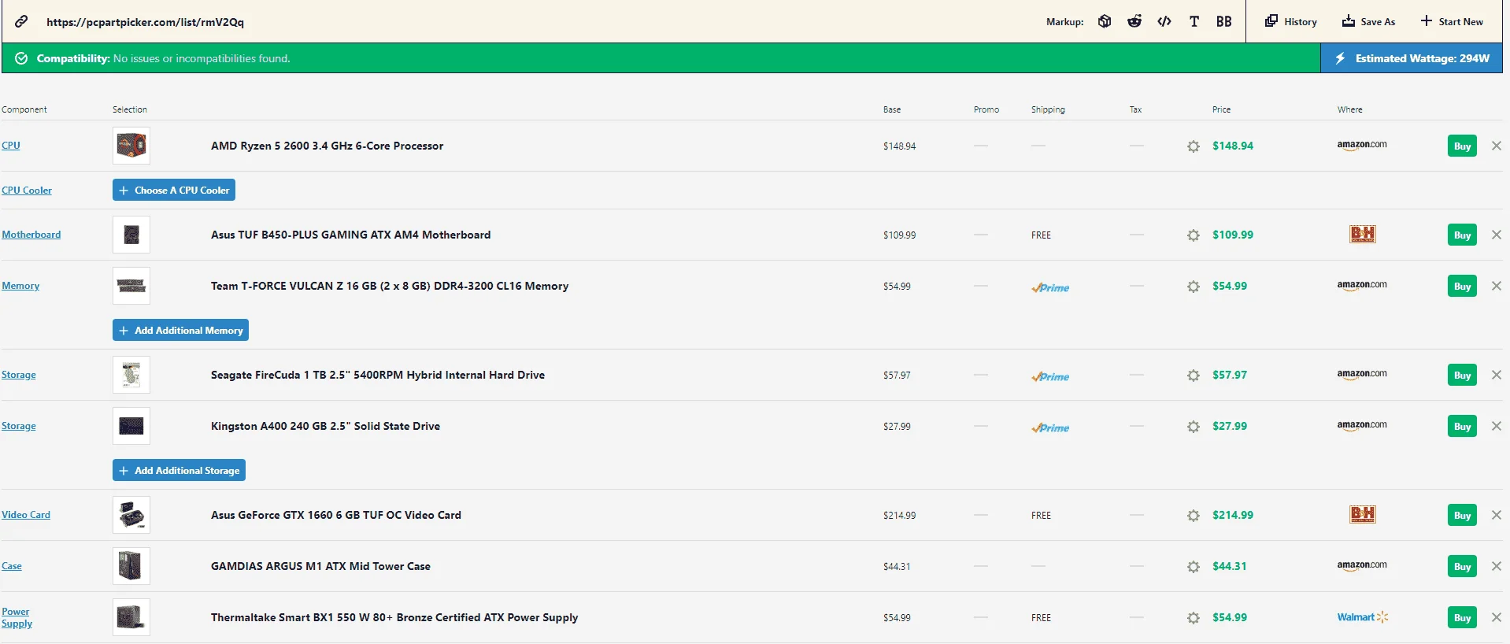Remove the GAMDIAS ARGUS M1 case

pos(1497,566)
